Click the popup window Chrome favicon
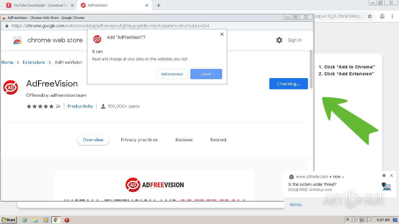 pos(4,18)
